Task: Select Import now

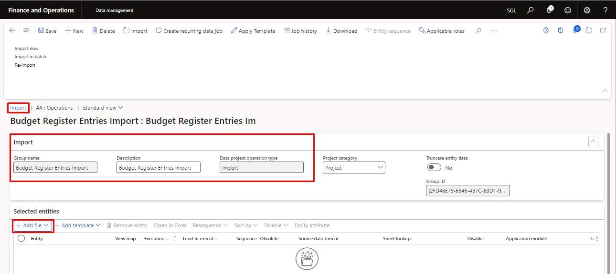Action: (27, 49)
